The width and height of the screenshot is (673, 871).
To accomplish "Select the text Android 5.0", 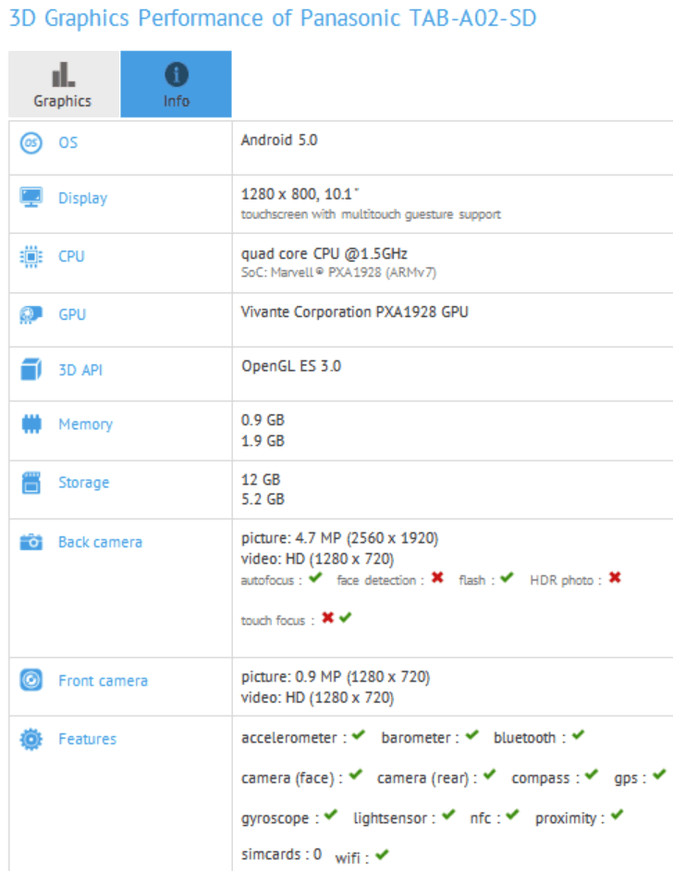I will [x=279, y=140].
